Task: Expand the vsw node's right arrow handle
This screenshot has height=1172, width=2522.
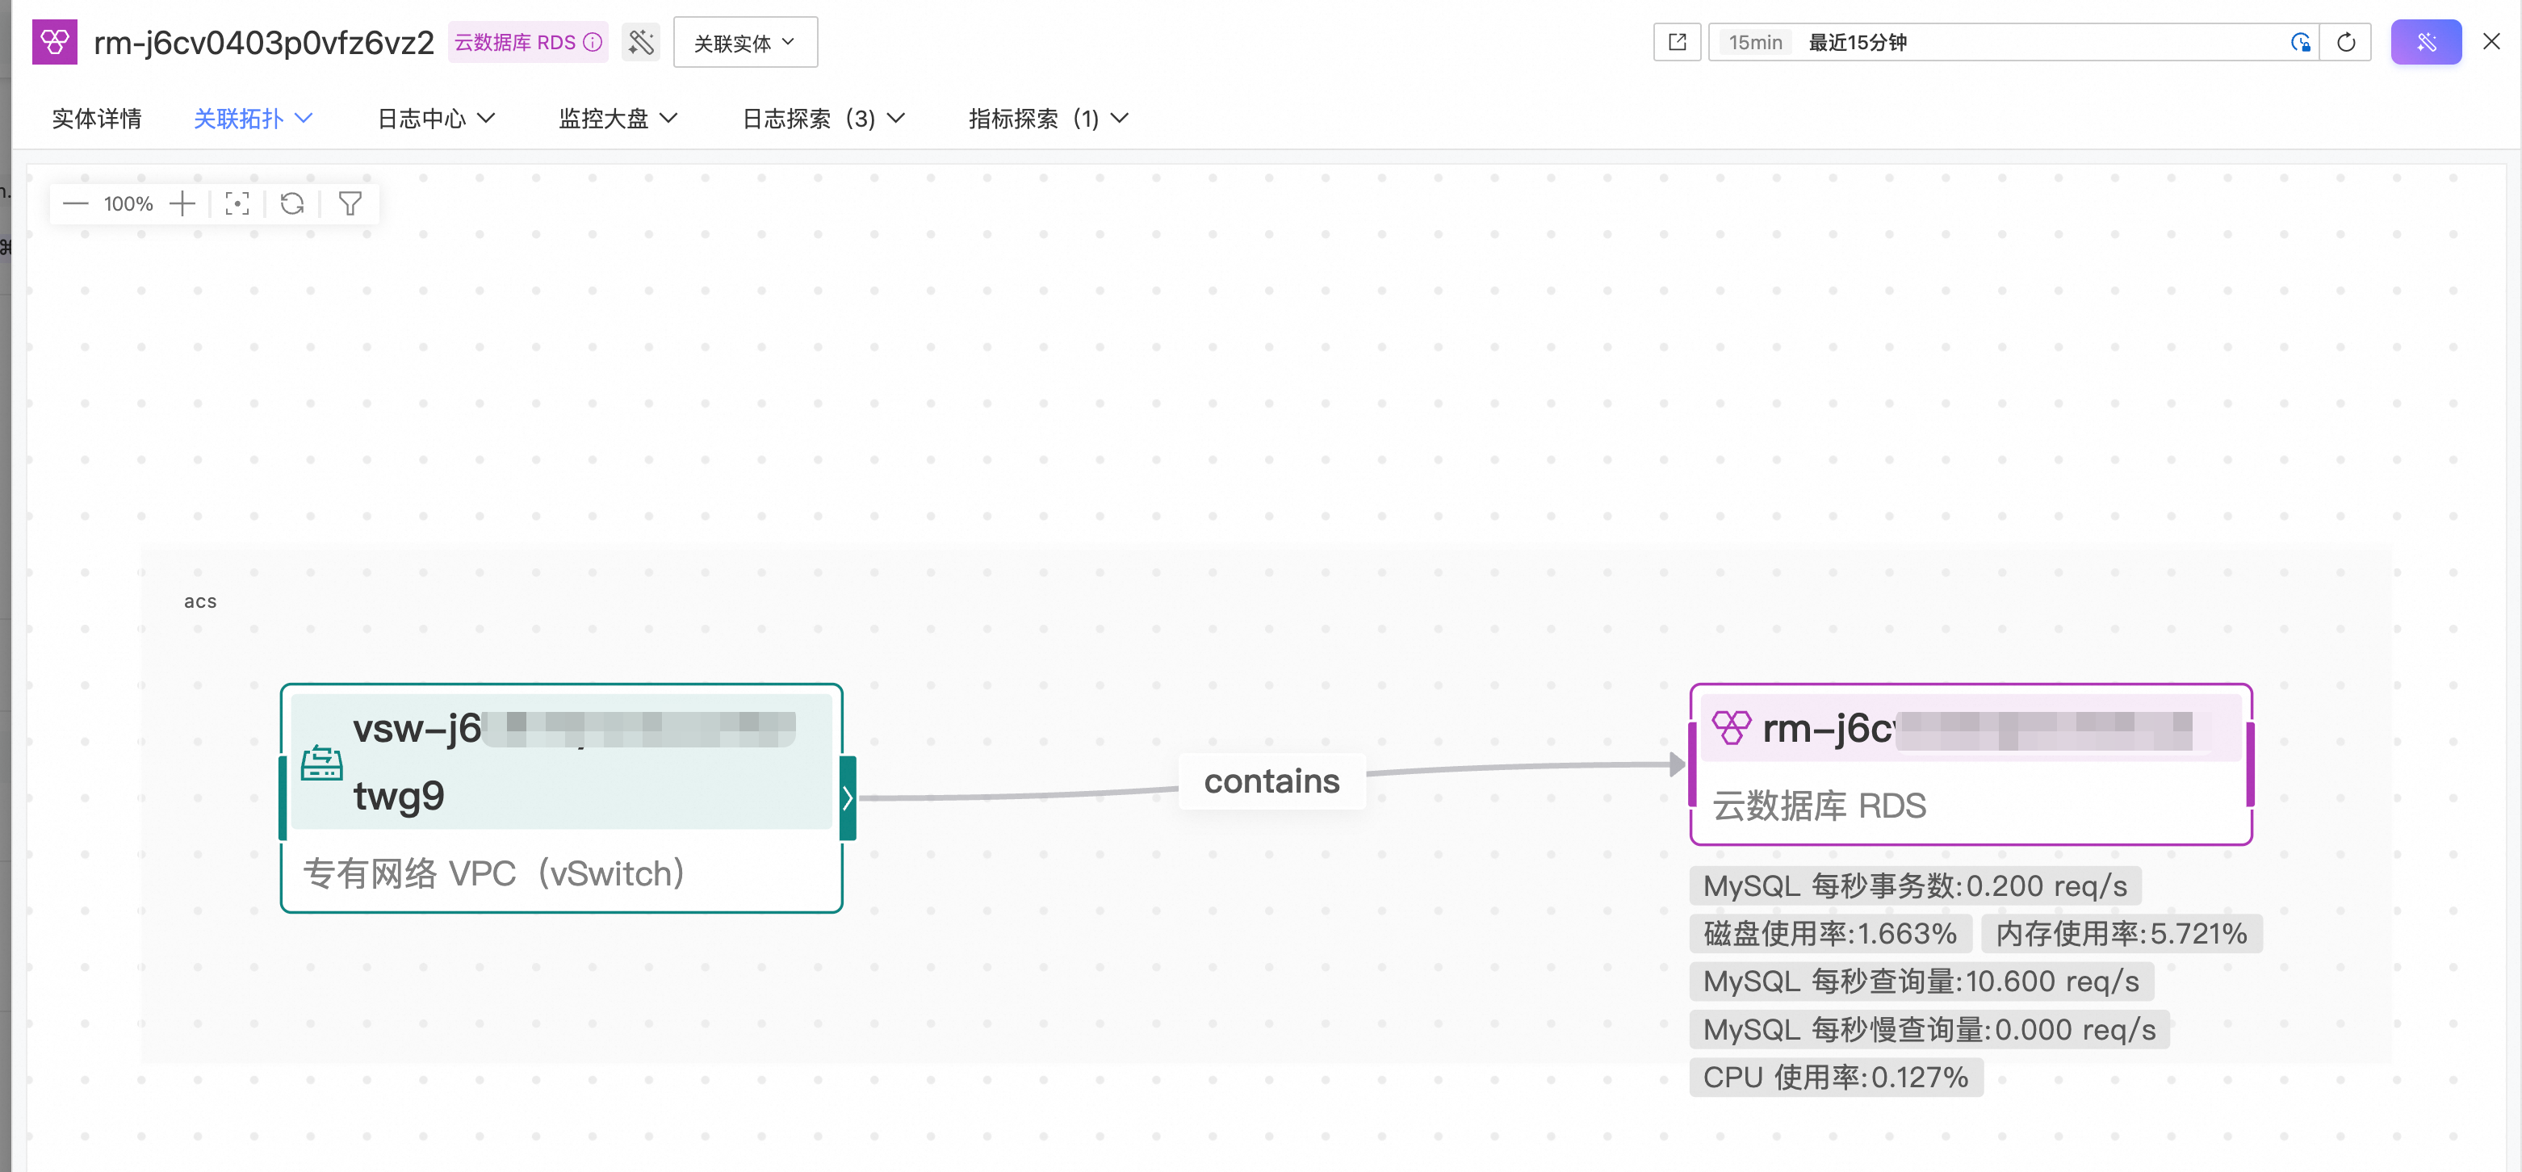Action: (848, 798)
